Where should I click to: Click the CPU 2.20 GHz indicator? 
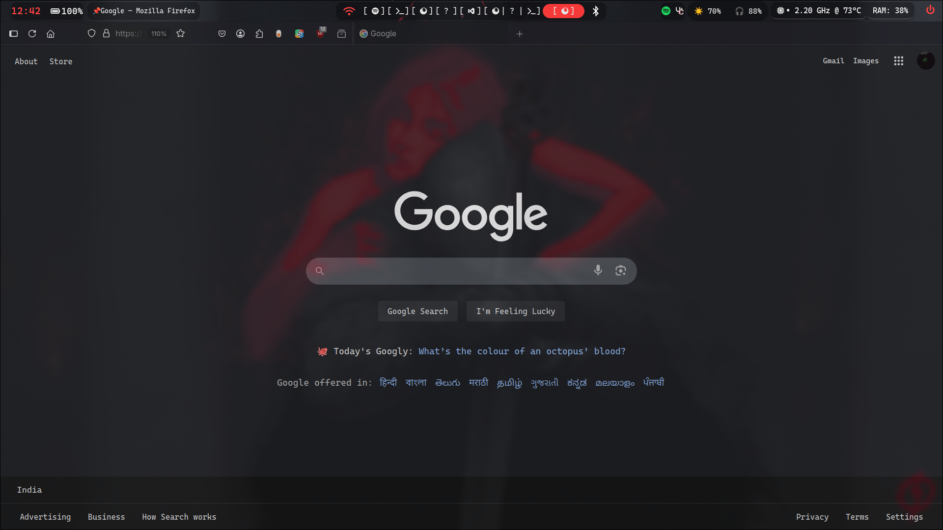tap(819, 10)
